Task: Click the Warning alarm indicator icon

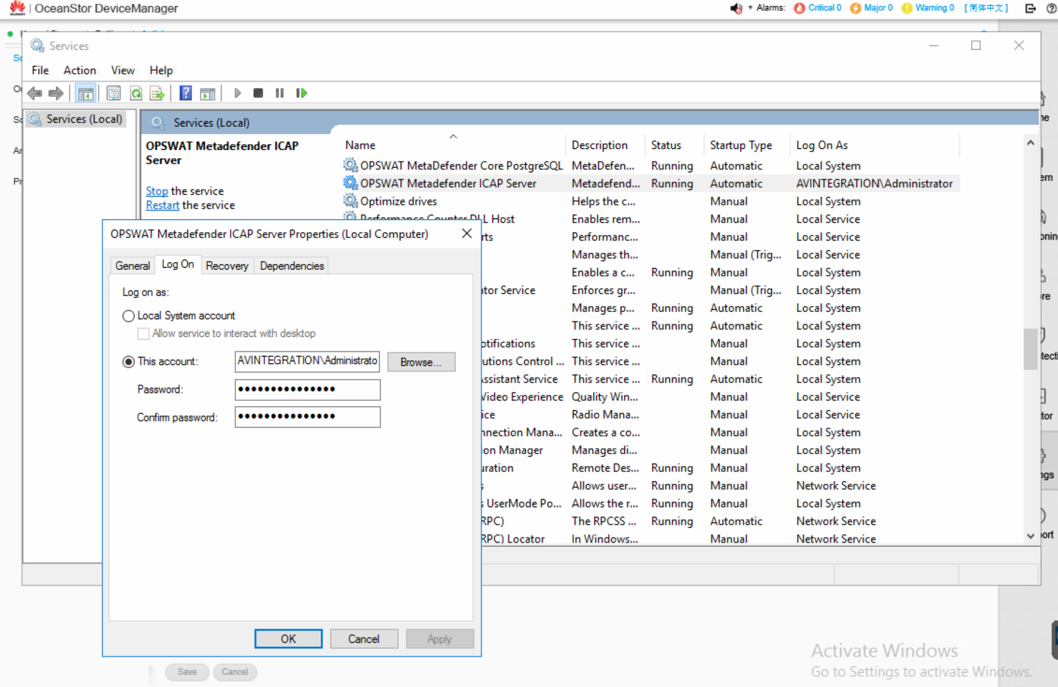Action: tap(907, 8)
